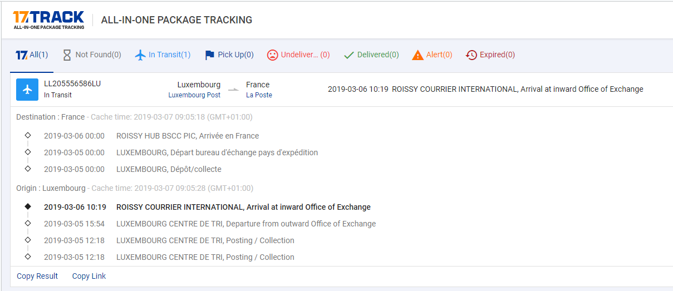Image resolution: width=673 pixels, height=291 pixels.
Task: Click the Alert warning triangle icon
Action: [x=417, y=55]
